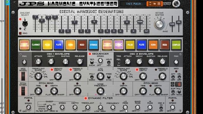Toggle the Dynamic Filter enable LED
The width and height of the screenshot is (203, 114).
(86, 98)
